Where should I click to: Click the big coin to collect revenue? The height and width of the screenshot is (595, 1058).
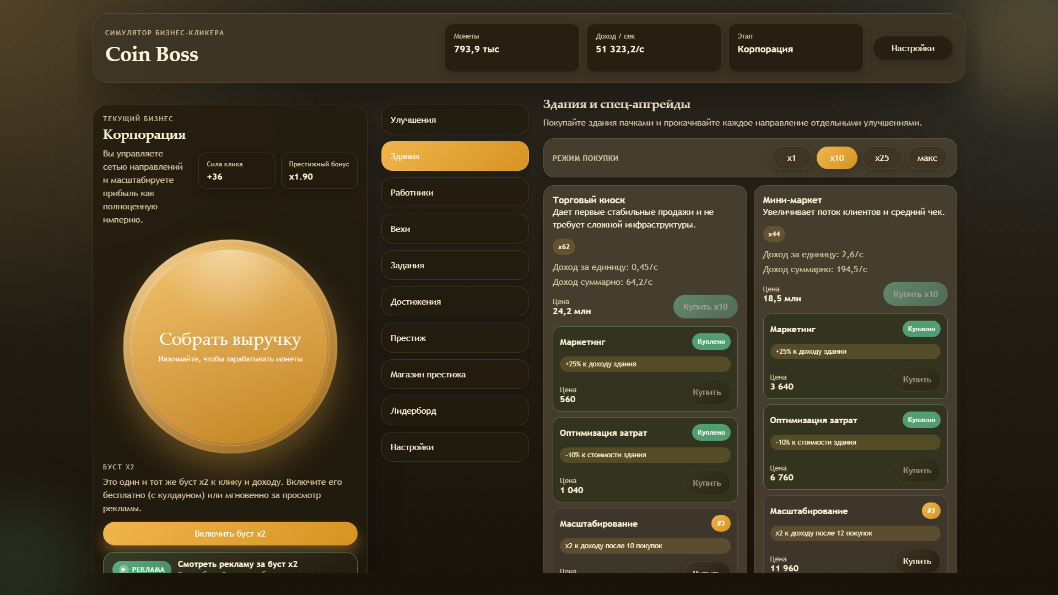pyautogui.click(x=230, y=347)
